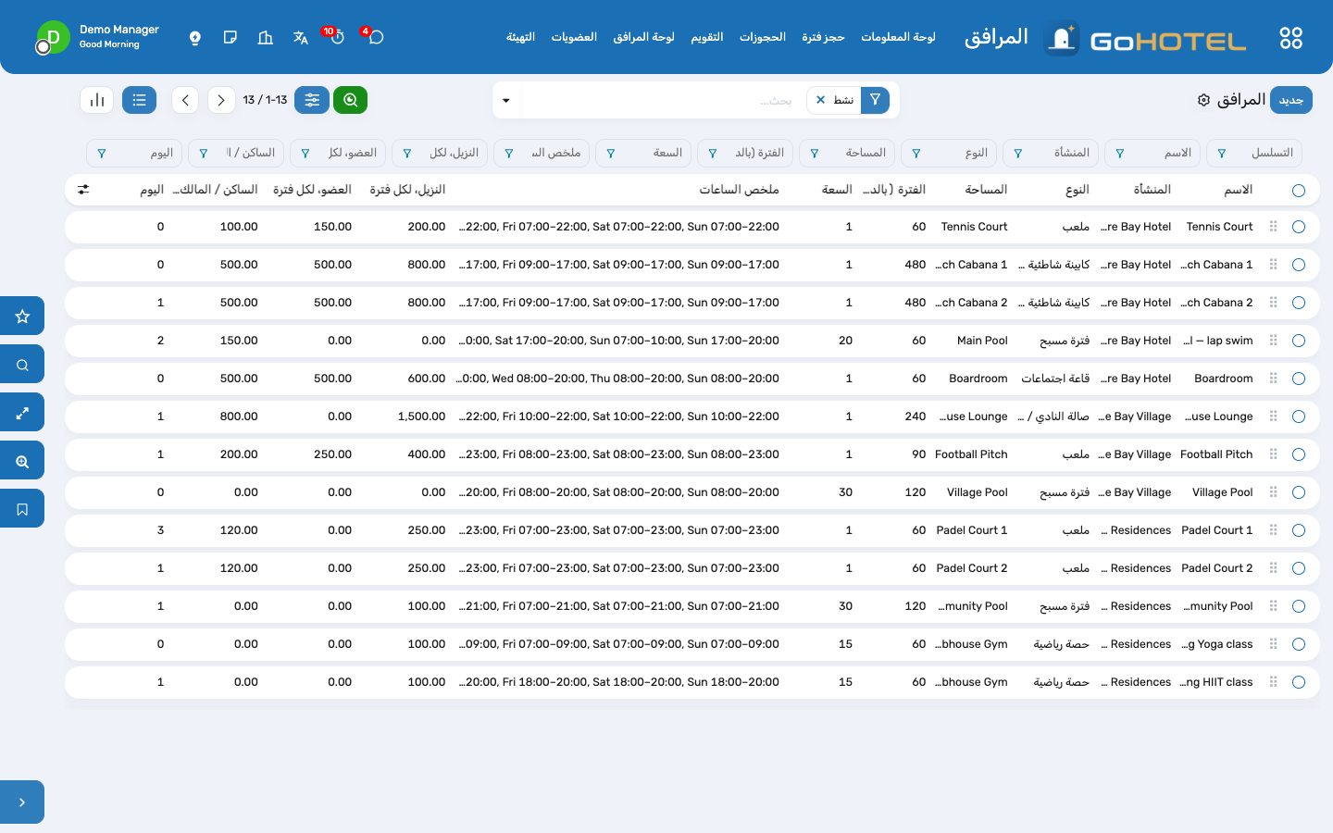Select the Tennis Court row checkbox
The height and width of the screenshot is (833, 1333).
(1299, 227)
